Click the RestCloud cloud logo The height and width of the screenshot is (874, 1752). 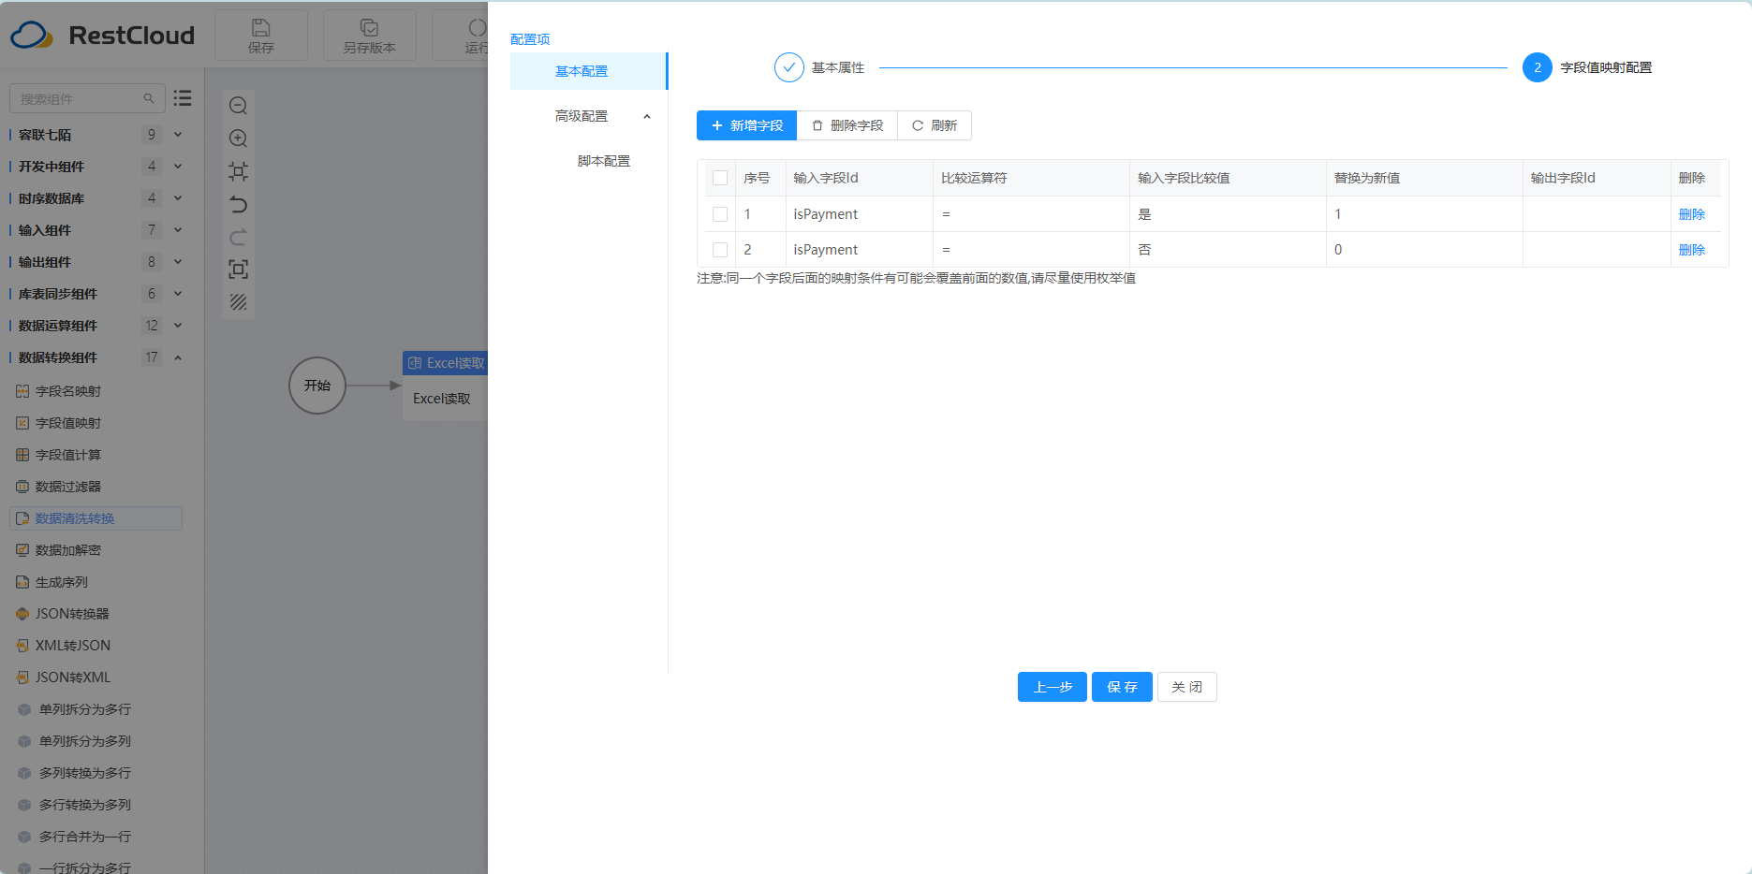[x=32, y=36]
